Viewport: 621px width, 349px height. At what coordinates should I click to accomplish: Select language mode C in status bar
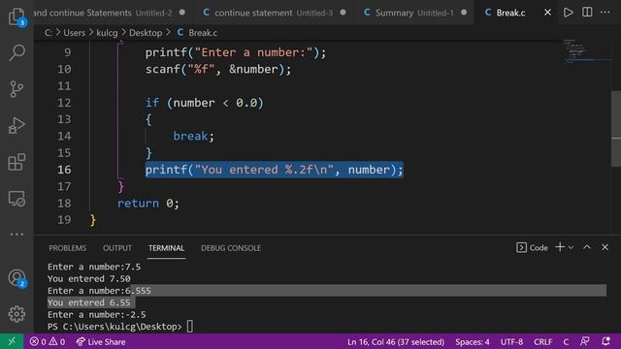[566, 341]
